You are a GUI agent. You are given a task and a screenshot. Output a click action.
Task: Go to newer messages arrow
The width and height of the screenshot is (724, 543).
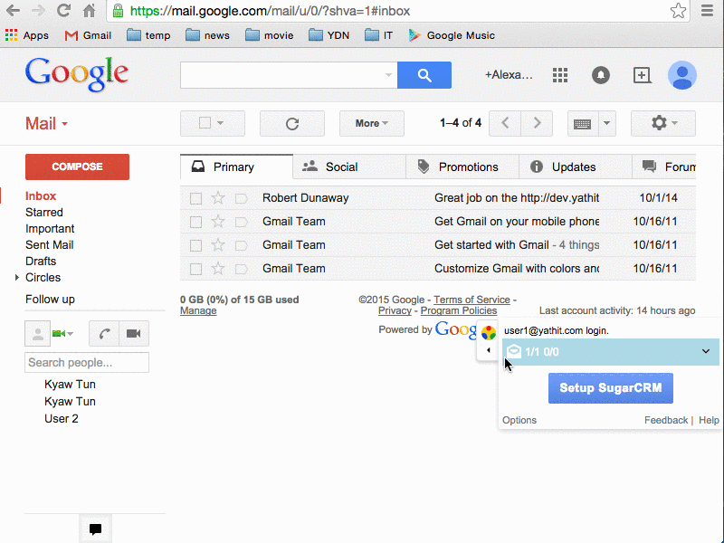point(505,123)
